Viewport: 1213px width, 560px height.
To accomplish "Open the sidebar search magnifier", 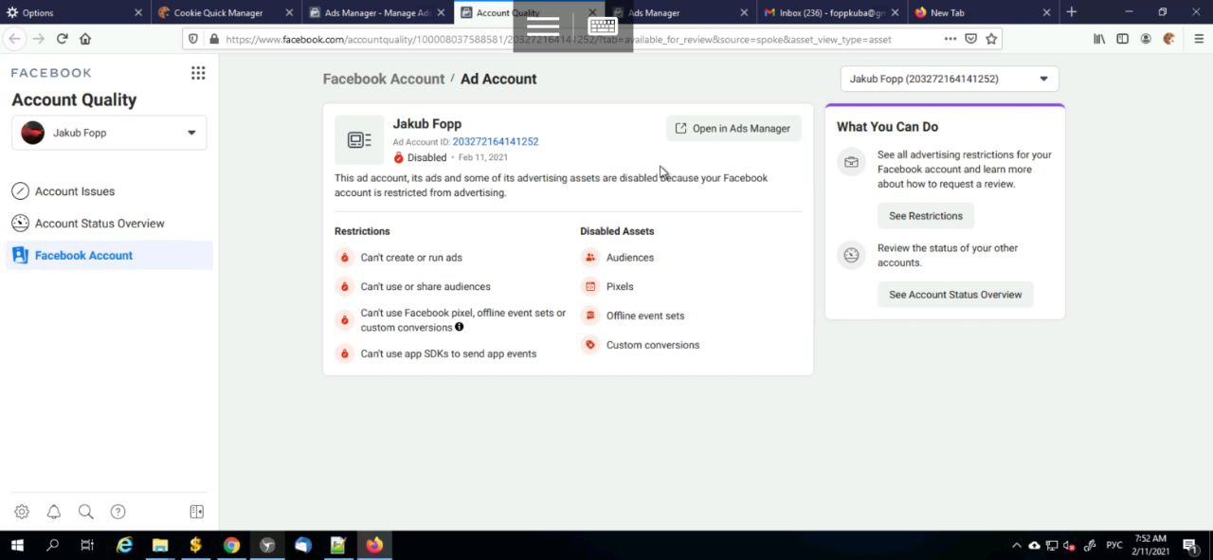I will pyautogui.click(x=86, y=512).
